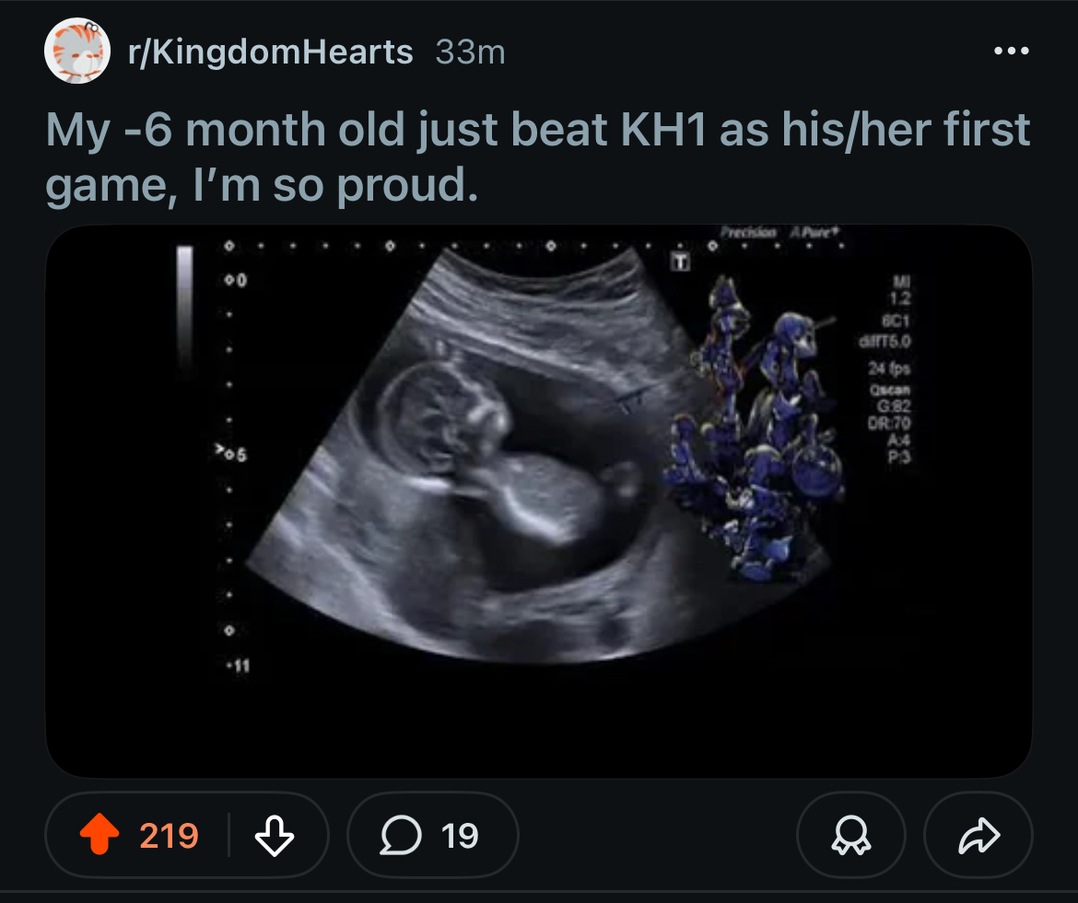Upvote the KH1 ultrasound post
The width and height of the screenshot is (1078, 903).
[x=100, y=835]
